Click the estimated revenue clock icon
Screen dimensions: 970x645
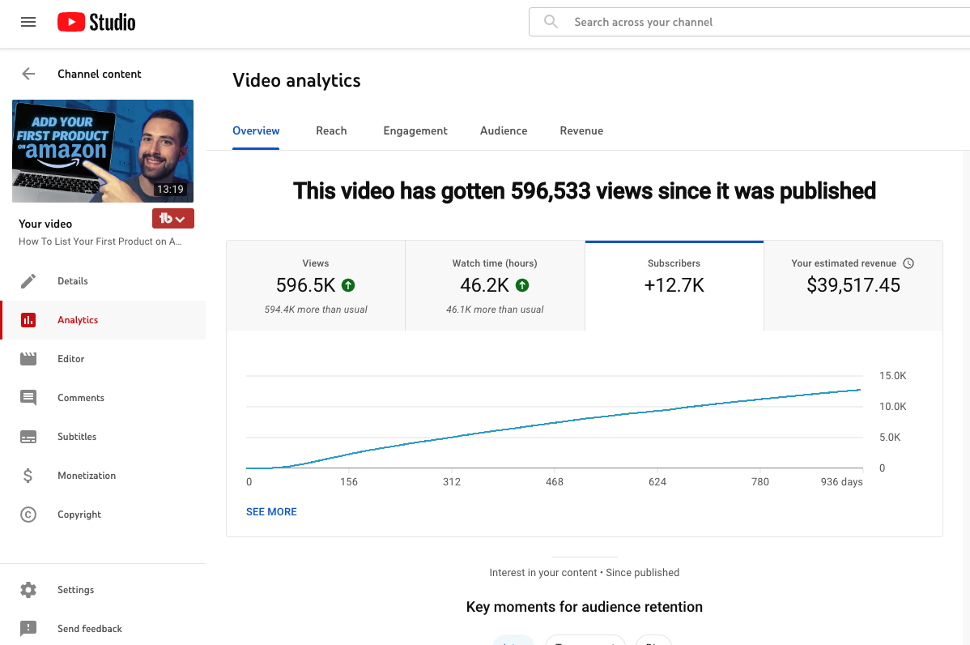tap(908, 263)
